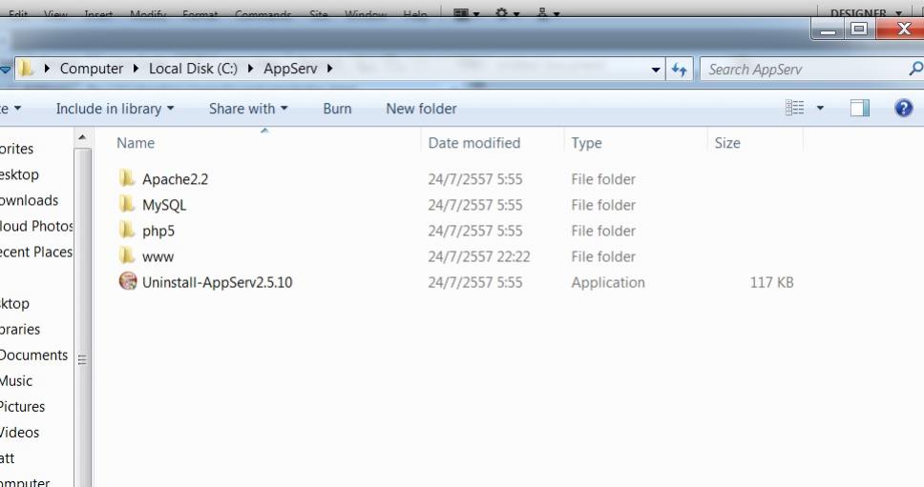Toggle the preview pane icon
Screen dimensions: 924x487
tap(860, 108)
